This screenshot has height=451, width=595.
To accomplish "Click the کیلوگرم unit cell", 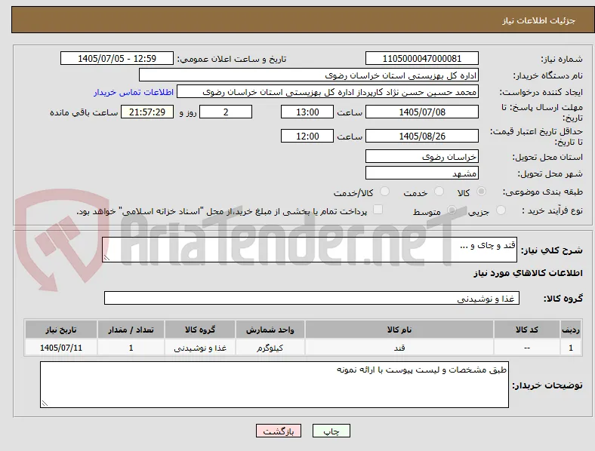I will [x=270, y=347].
